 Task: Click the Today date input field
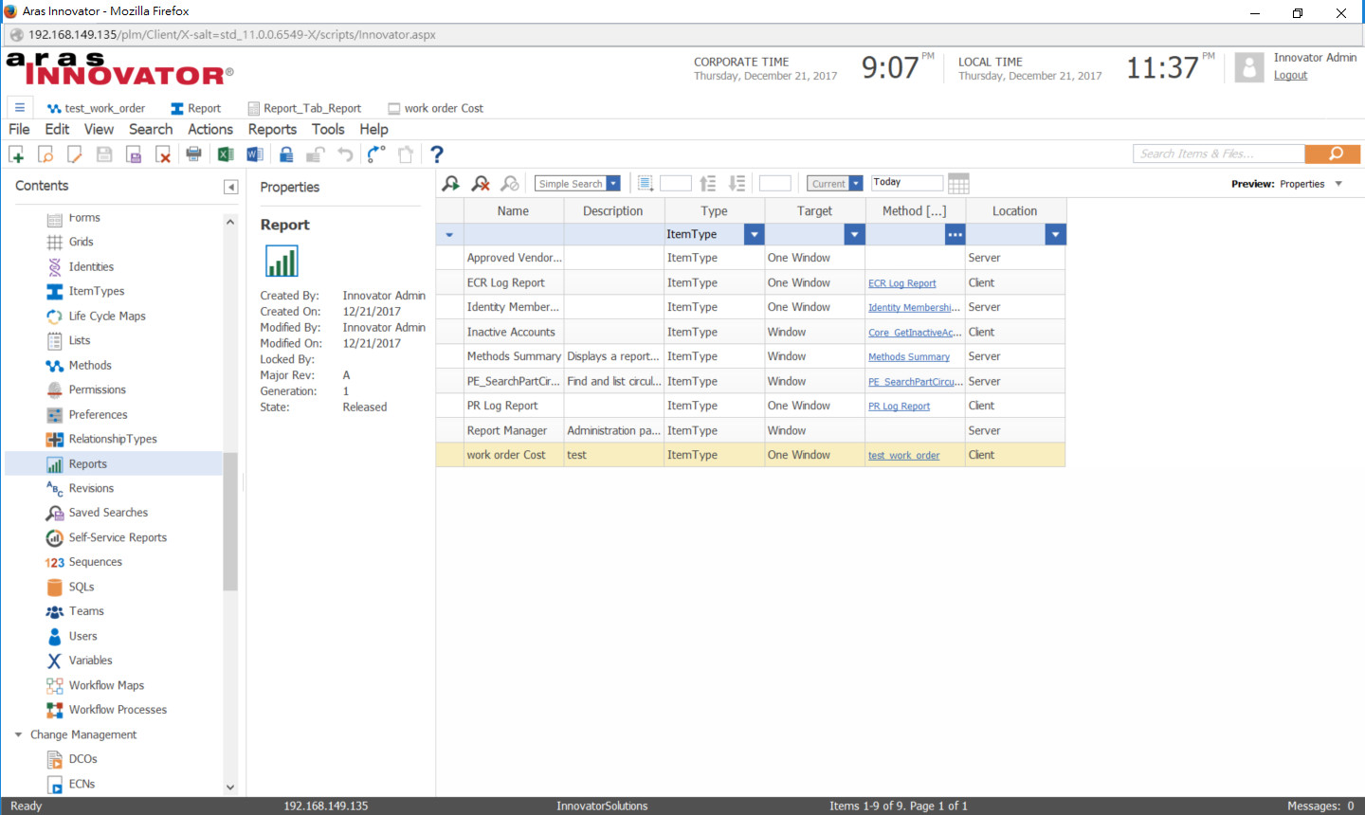coord(907,182)
